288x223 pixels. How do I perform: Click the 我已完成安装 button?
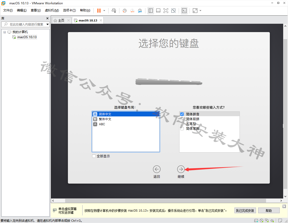[x=245, y=210]
